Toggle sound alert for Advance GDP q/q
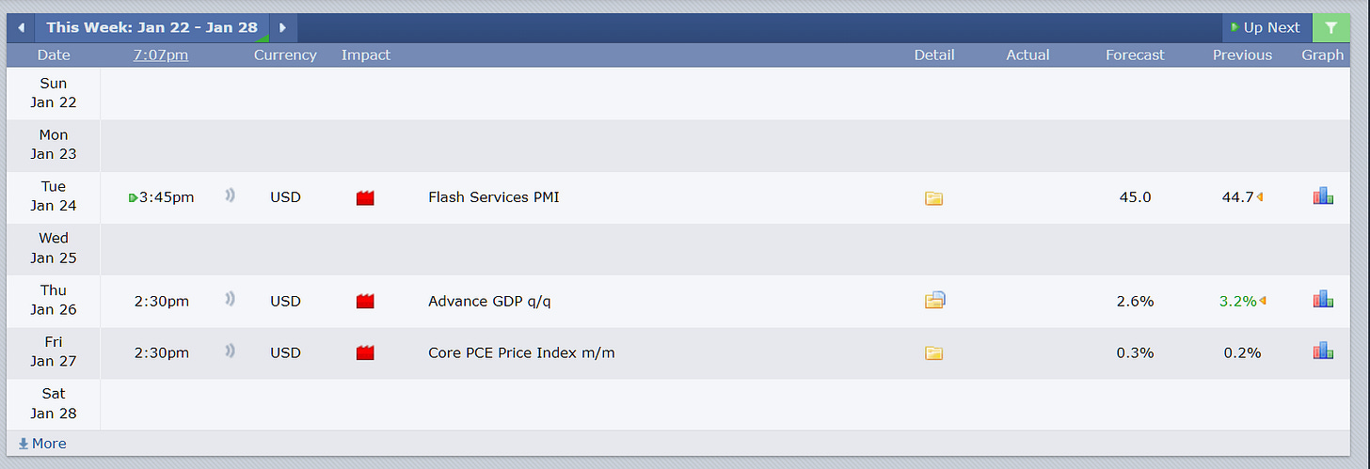 (231, 300)
